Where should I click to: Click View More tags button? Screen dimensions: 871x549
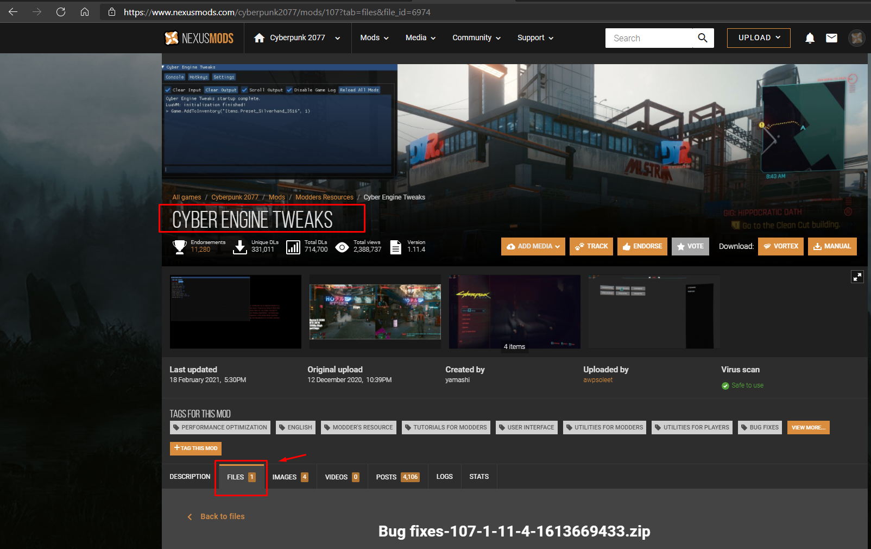click(x=809, y=428)
